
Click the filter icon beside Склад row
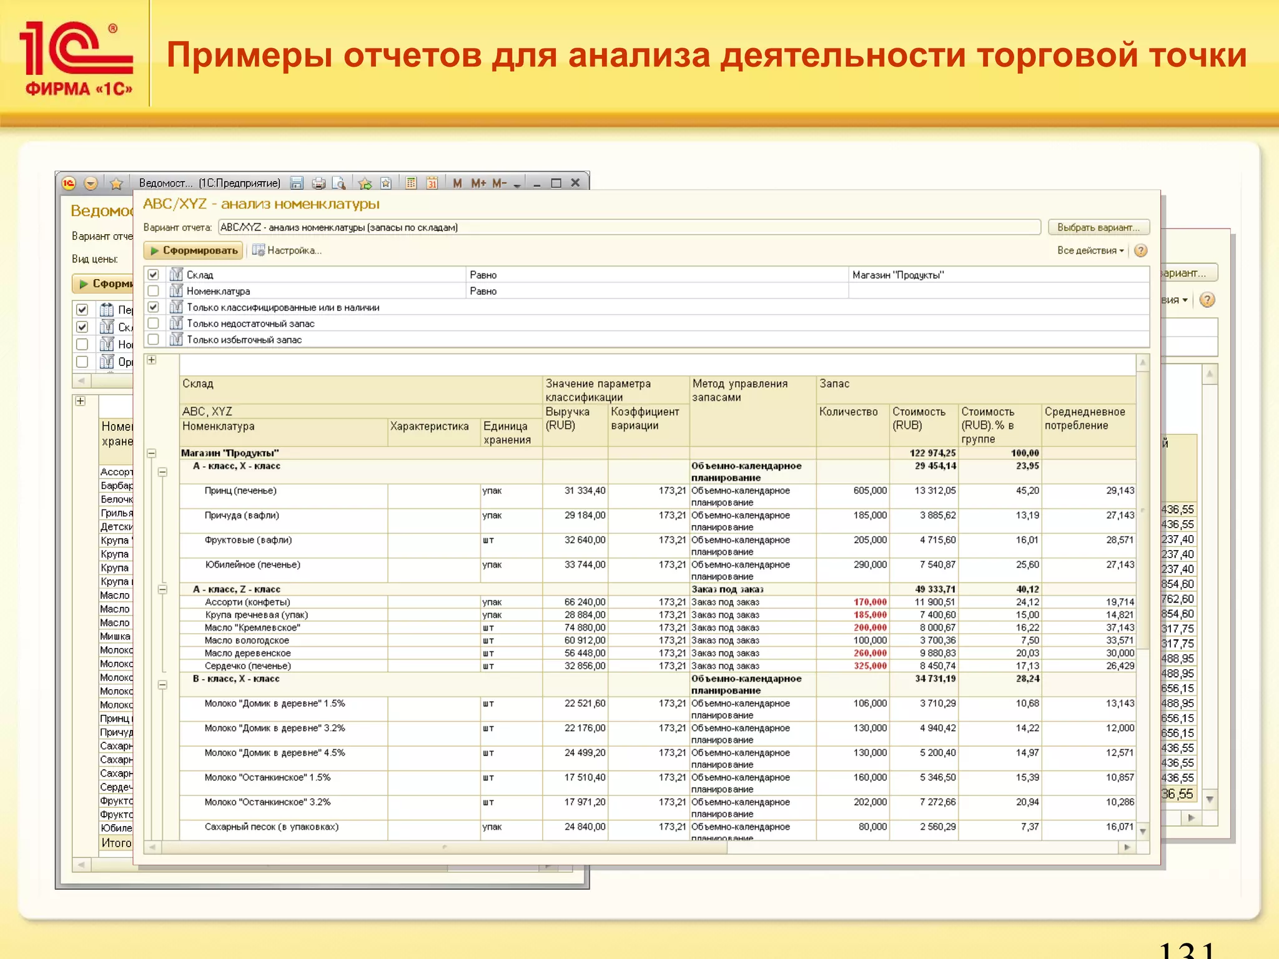coord(176,275)
